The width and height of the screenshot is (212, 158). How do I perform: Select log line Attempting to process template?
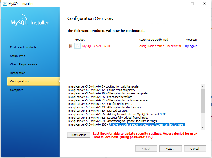click(108, 93)
